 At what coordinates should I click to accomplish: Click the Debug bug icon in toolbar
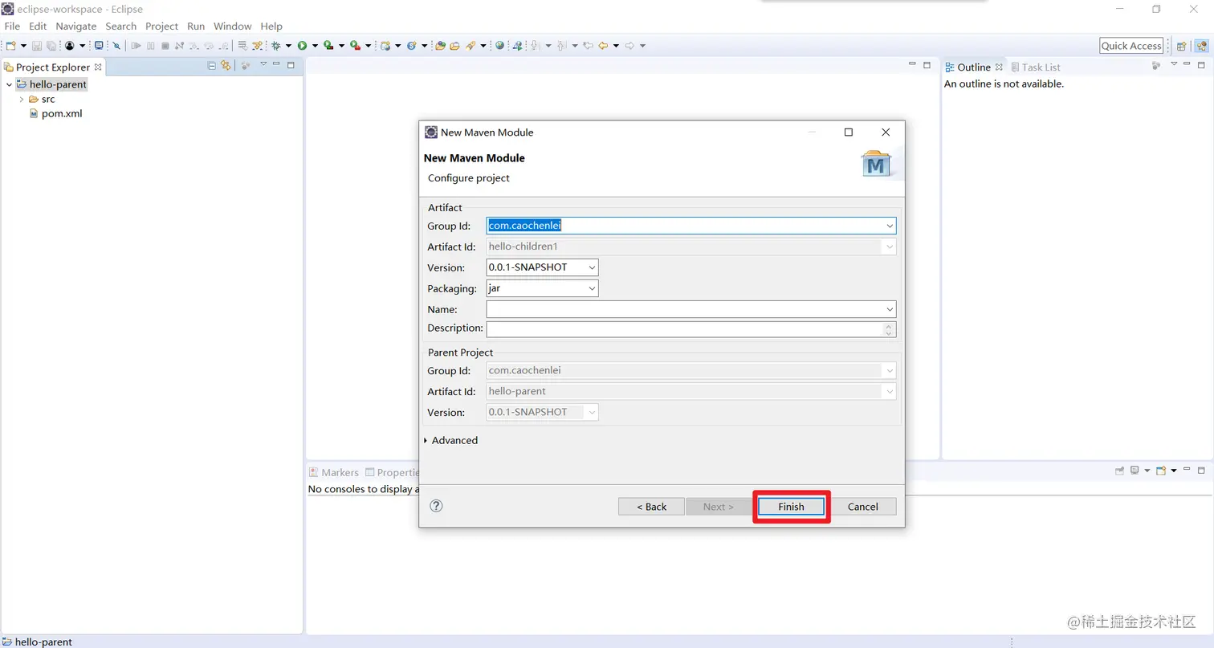[275, 46]
